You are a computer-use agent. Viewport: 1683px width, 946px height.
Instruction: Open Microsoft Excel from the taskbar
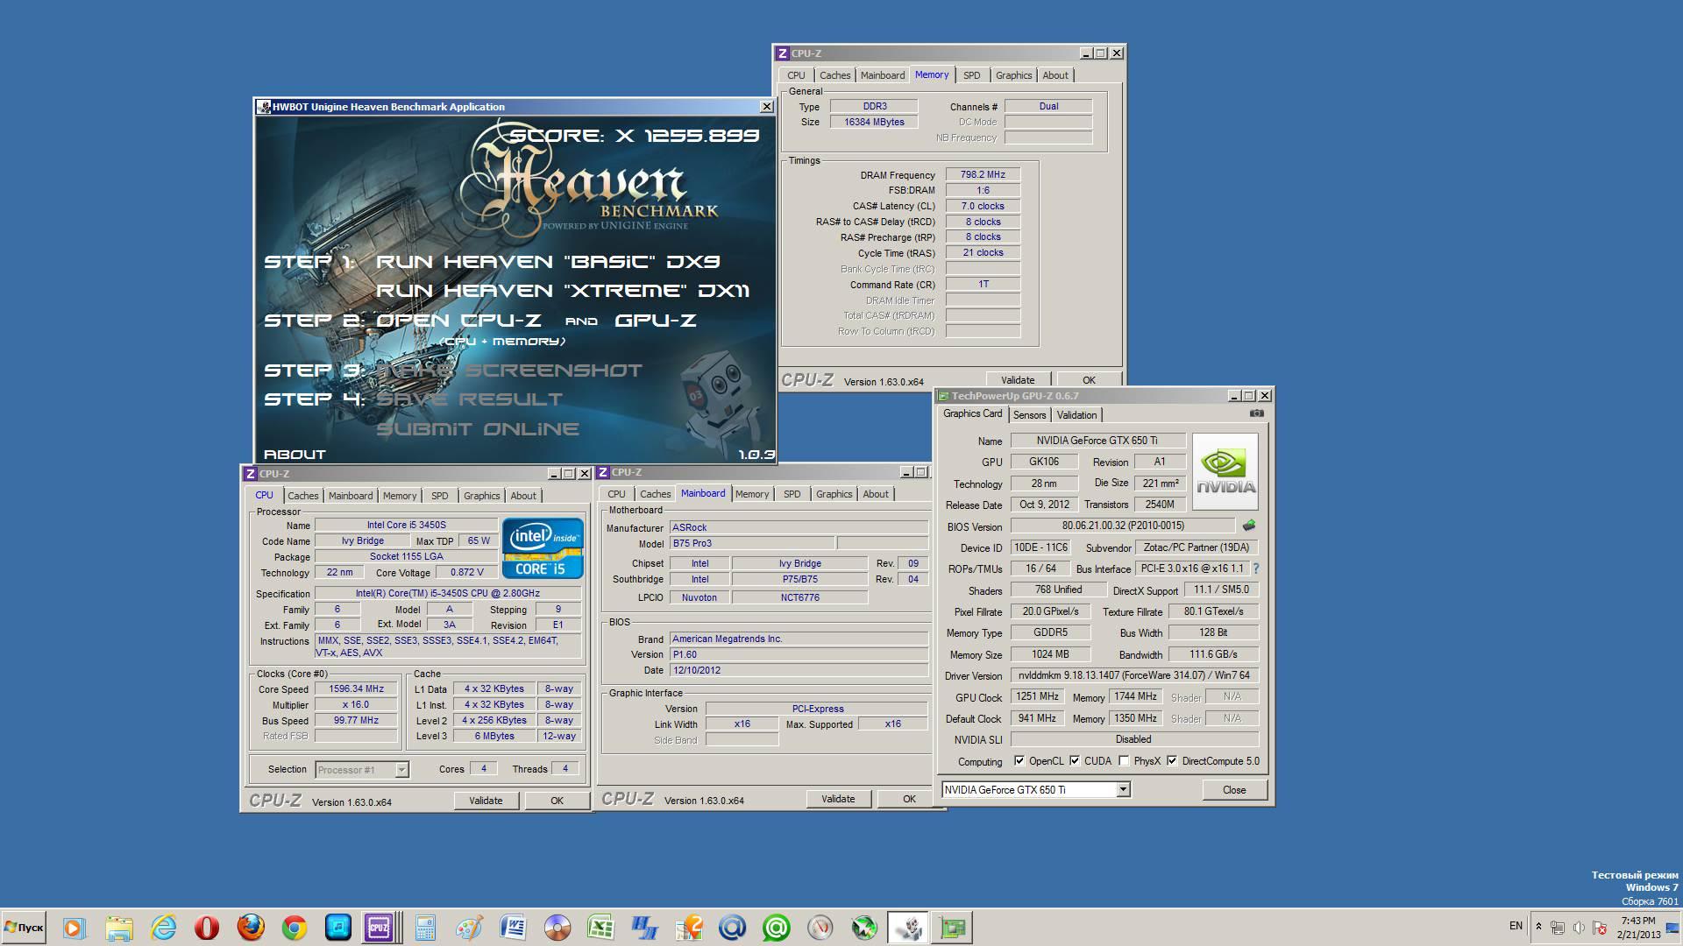(x=600, y=928)
